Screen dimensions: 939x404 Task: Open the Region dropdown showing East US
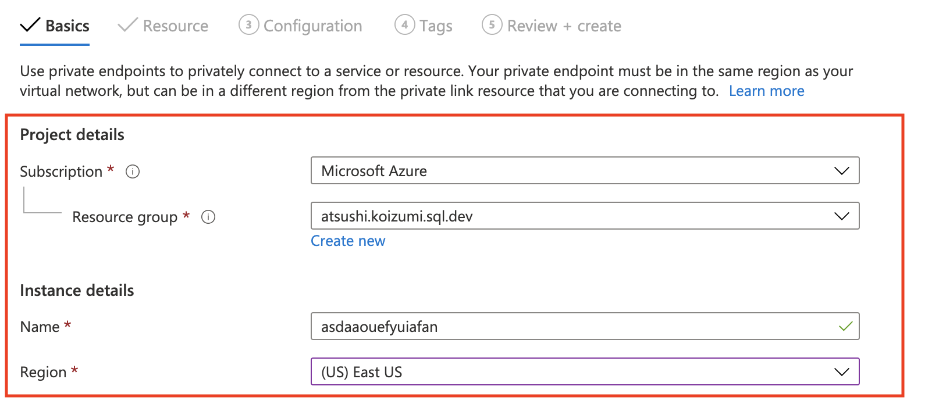(x=584, y=372)
